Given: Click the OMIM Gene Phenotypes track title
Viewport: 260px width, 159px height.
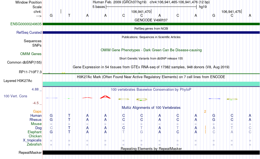Looking at the screenshot, I should click(151, 50).
